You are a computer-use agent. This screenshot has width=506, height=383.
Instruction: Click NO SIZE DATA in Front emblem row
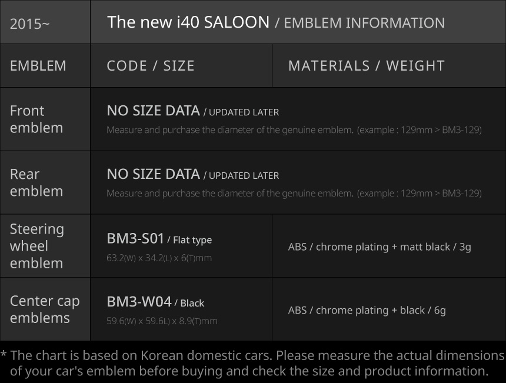153,111
